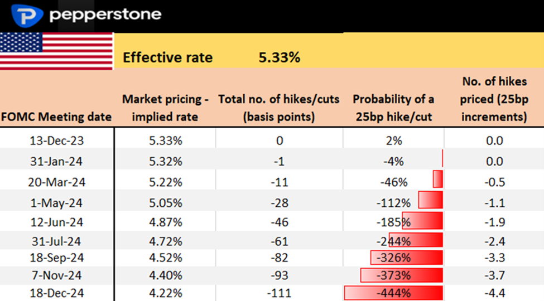Select Market pricing implied rate header
Viewport: 544px width, 301px height.
tap(165, 108)
